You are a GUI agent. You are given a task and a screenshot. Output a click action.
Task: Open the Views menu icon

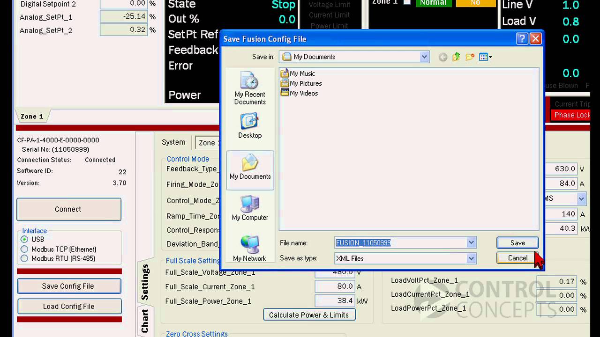486,57
